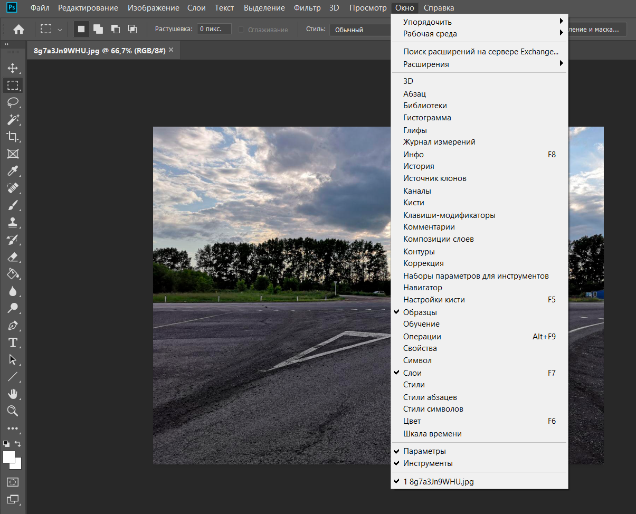
Task: Open the Фильтр menu
Action: point(307,8)
